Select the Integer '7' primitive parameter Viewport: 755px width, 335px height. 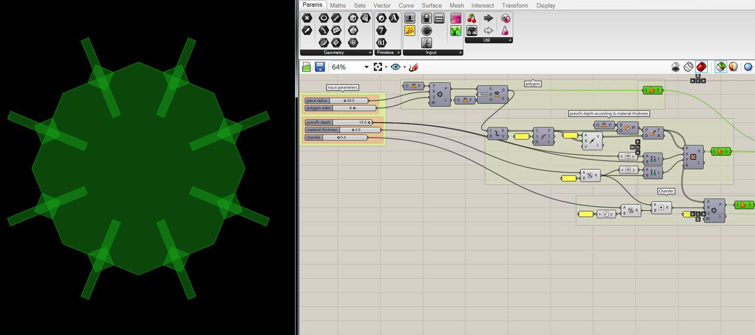click(x=381, y=30)
